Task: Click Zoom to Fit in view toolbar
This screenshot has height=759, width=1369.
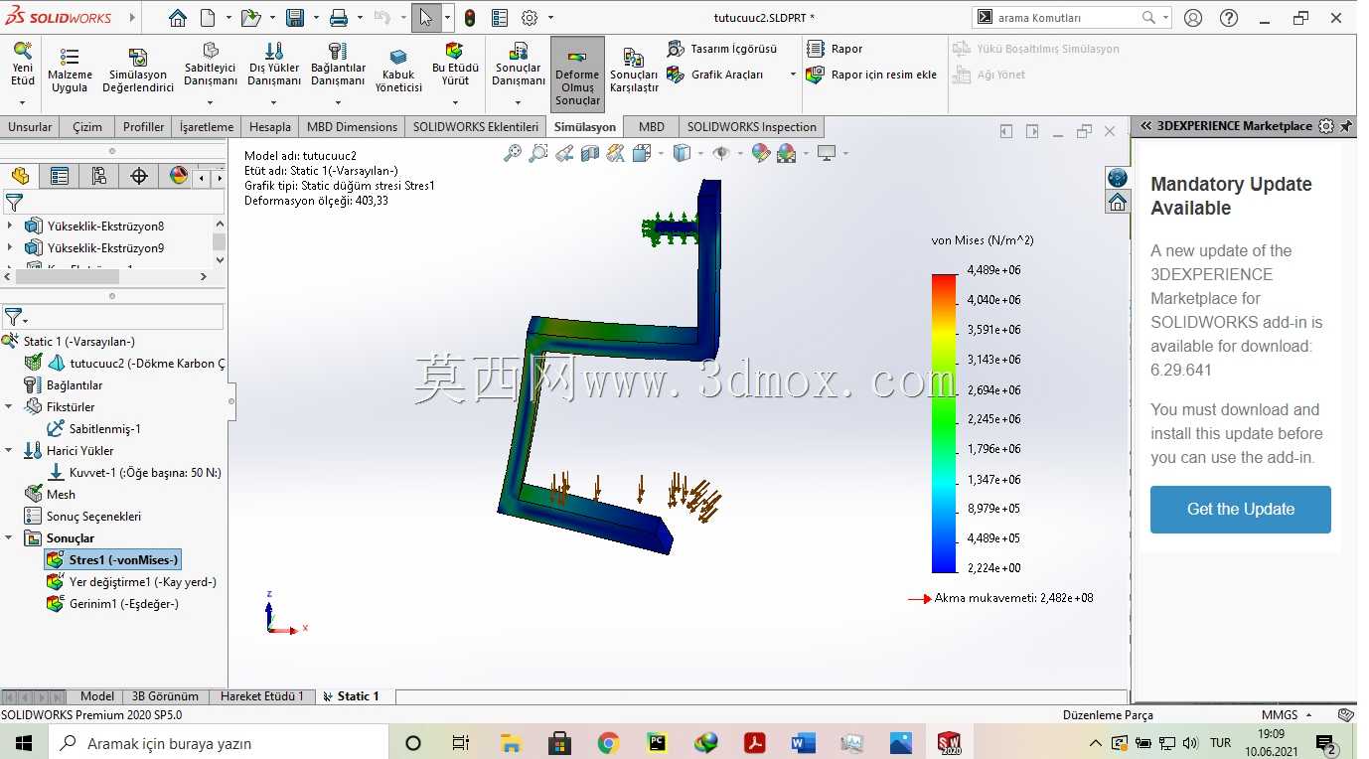Action: point(513,153)
